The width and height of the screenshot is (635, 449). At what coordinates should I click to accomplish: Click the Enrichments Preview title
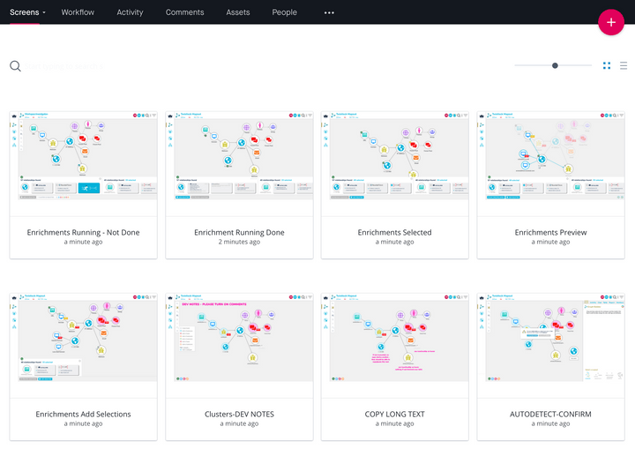pos(550,233)
